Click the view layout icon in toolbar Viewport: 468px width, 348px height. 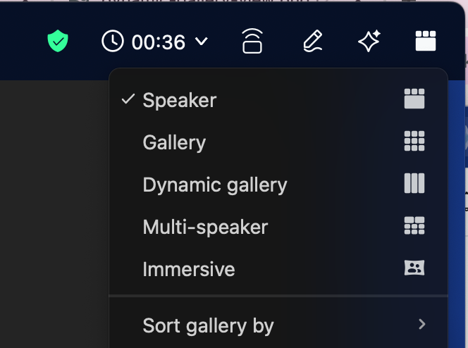tap(426, 42)
